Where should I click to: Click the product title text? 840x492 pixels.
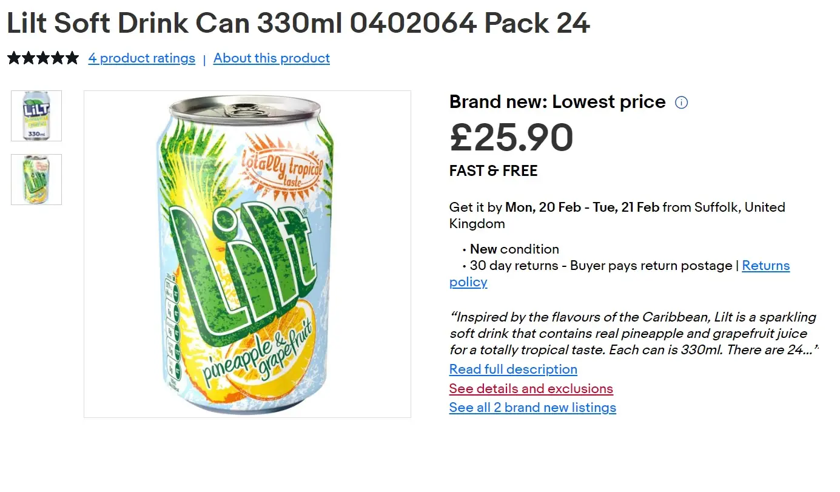coord(297,23)
